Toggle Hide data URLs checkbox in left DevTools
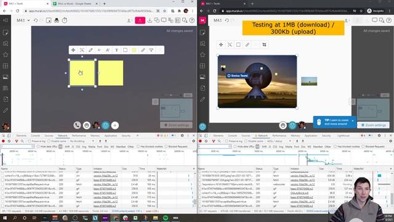The width and height of the screenshot is (394, 222). 38,147
